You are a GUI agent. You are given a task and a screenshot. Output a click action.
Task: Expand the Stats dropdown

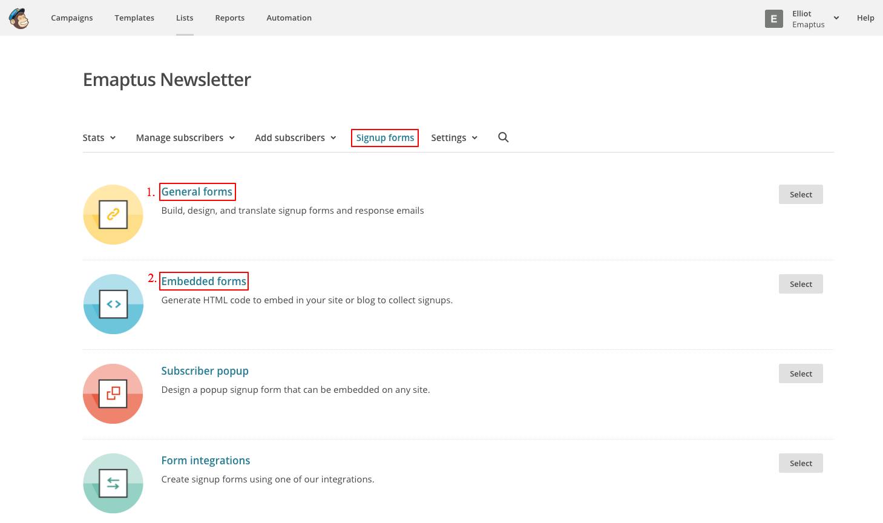pos(99,138)
